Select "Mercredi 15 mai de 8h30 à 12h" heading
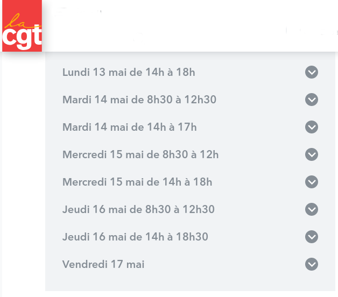 click(x=140, y=154)
